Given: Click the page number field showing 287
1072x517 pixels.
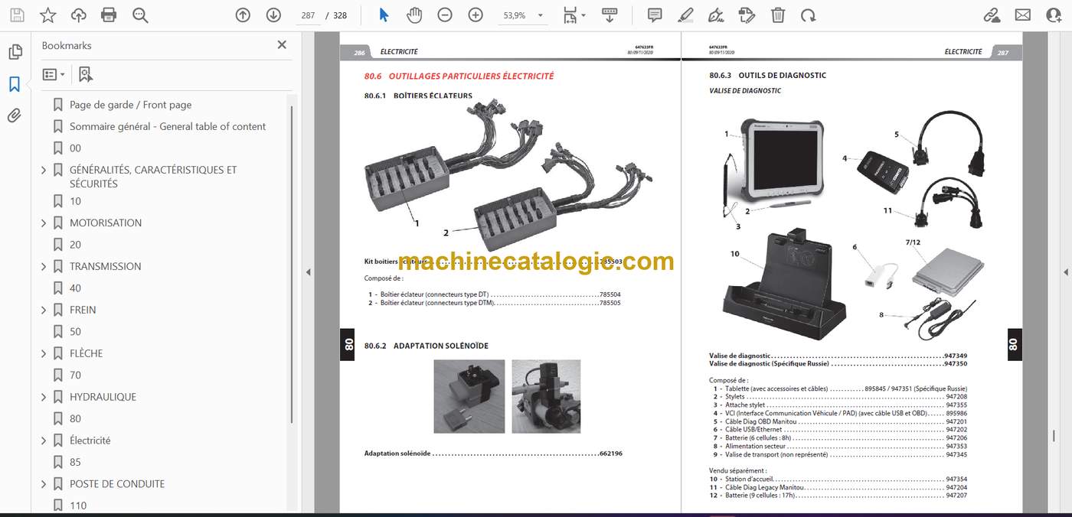Looking at the screenshot, I should coord(308,15).
